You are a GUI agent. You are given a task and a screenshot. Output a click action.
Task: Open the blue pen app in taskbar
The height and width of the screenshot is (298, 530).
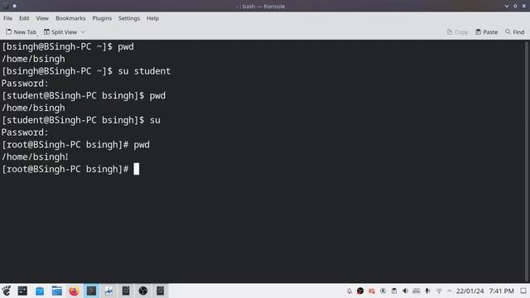pos(108,291)
